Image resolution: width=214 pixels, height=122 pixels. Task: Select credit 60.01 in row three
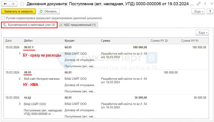click(x=68, y=98)
